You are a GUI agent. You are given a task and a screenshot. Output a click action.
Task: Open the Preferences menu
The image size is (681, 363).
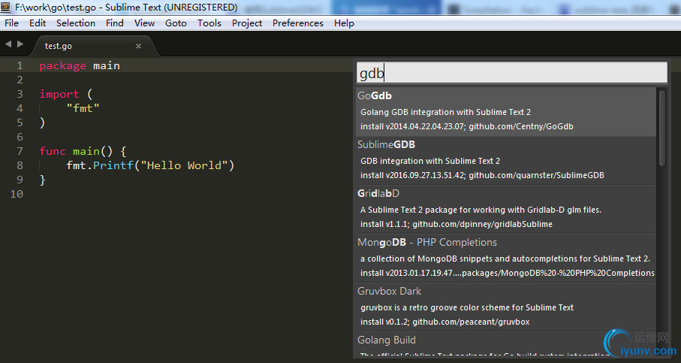click(x=298, y=23)
